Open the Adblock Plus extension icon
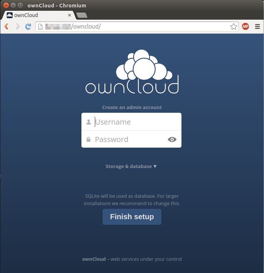The image size is (264, 273). pos(245,26)
